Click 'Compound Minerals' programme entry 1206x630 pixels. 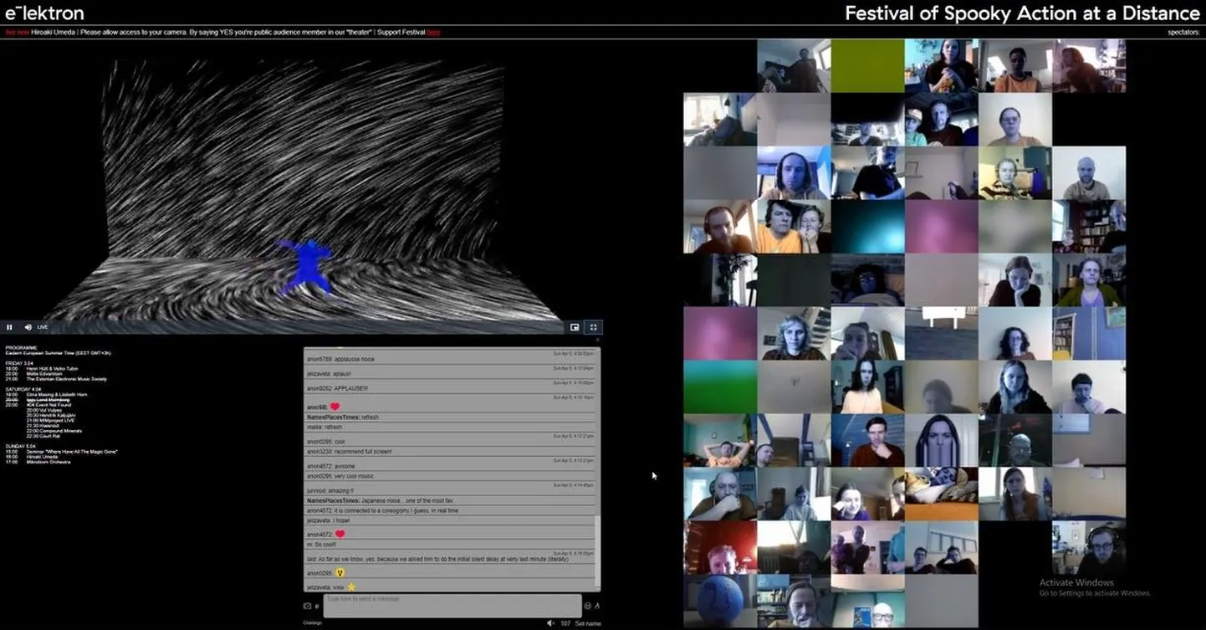point(60,431)
